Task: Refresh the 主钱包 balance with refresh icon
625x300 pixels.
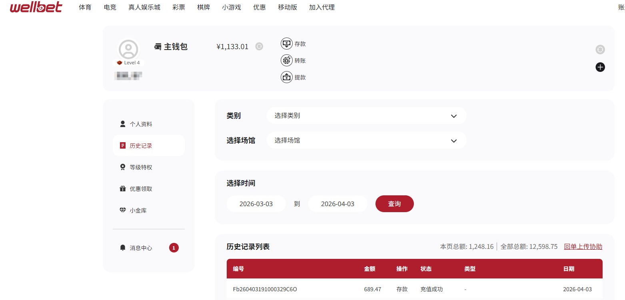Action: 259,46
